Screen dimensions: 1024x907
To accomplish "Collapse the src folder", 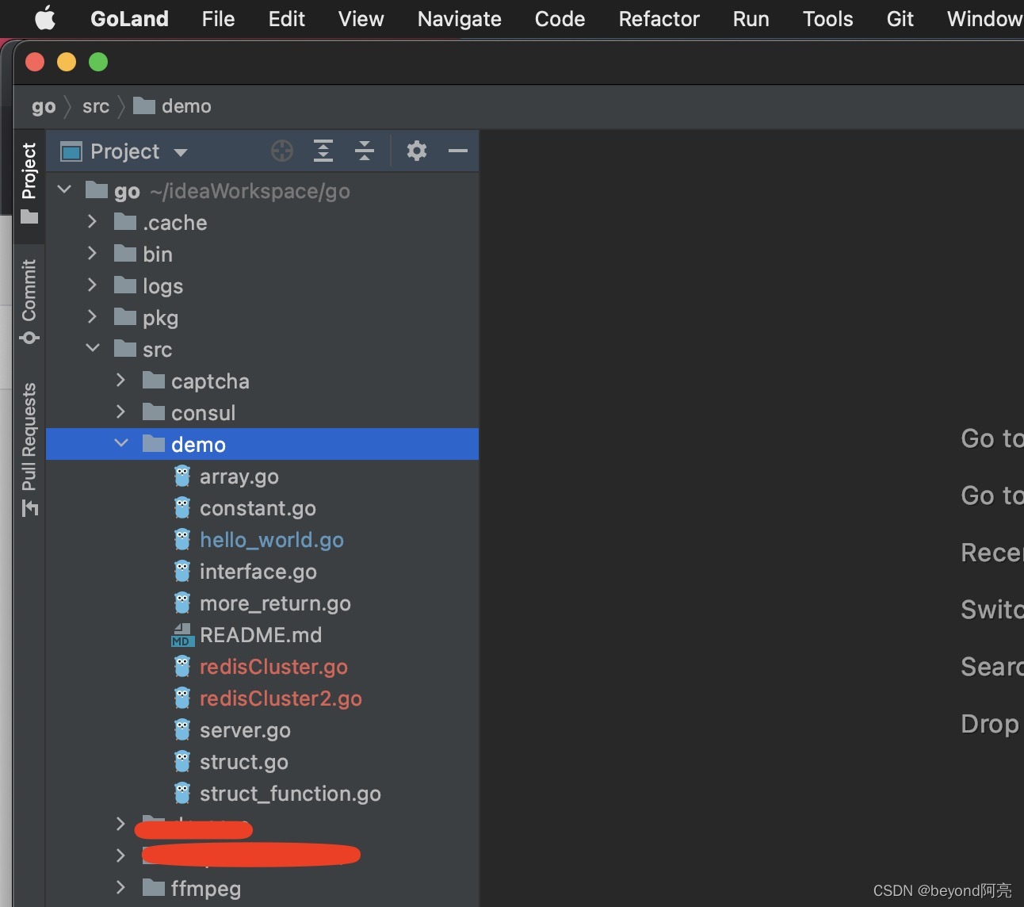I will click(x=93, y=349).
